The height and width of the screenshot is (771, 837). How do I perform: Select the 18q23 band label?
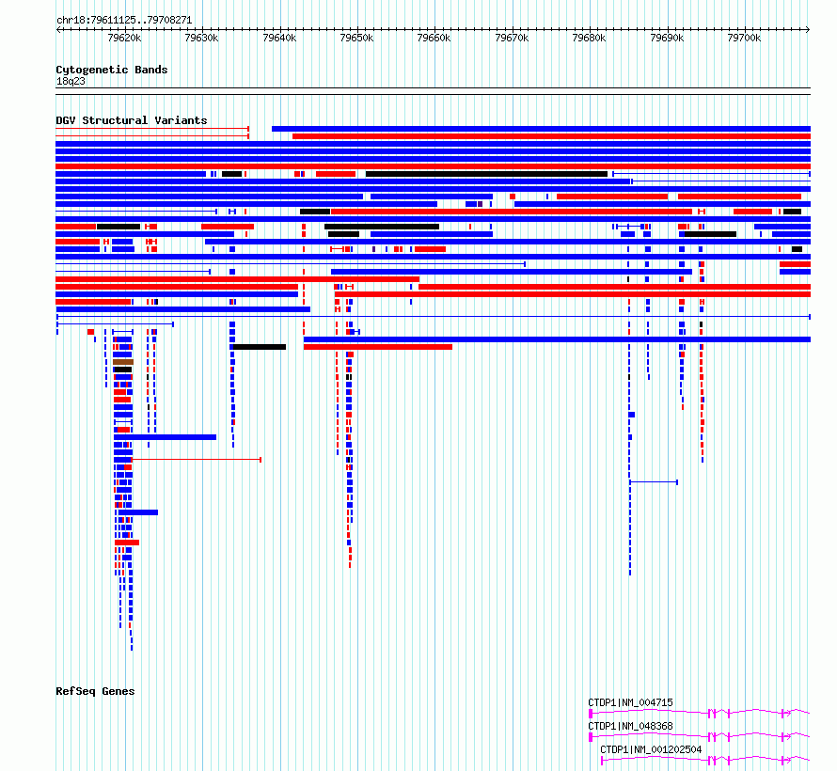[x=71, y=81]
